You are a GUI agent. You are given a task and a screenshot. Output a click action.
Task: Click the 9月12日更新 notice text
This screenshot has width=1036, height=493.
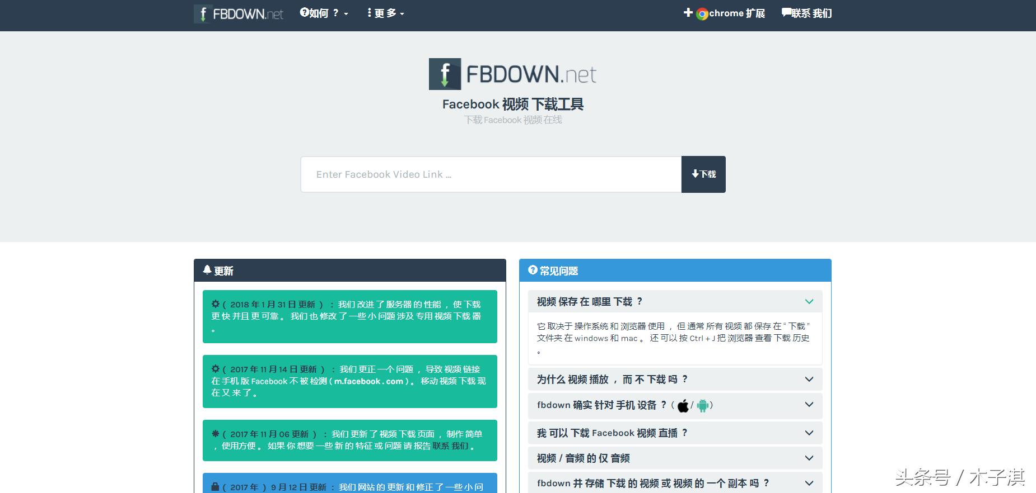click(x=347, y=487)
